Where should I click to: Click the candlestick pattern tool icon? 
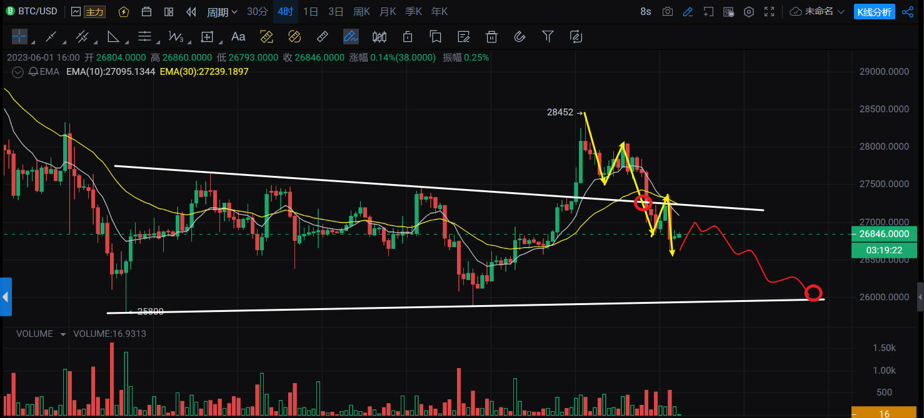tap(379, 37)
